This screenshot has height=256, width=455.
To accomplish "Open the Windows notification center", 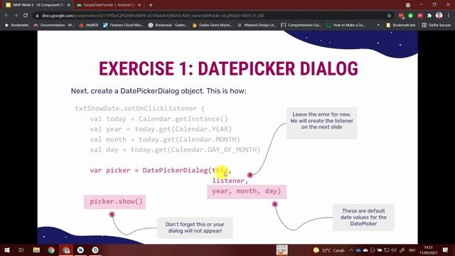I will pos(445,250).
